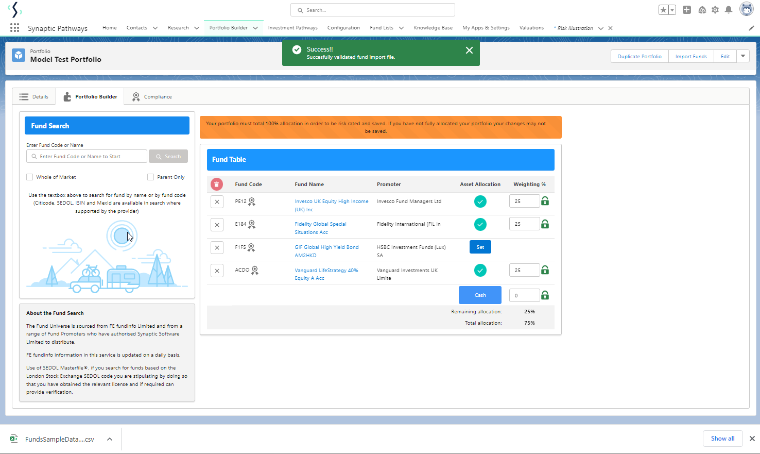
Task: Open the setup gear icon
Action: 715,10
